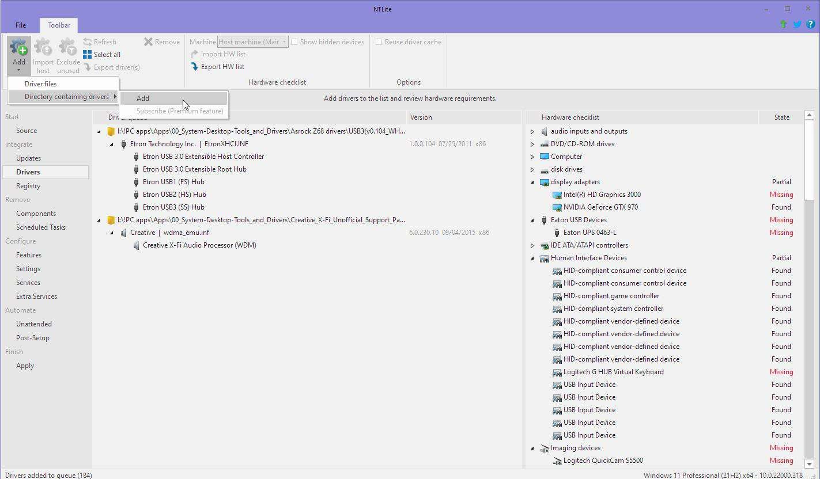Click the Computer category monitor icon
820x479 pixels.
(x=544, y=157)
